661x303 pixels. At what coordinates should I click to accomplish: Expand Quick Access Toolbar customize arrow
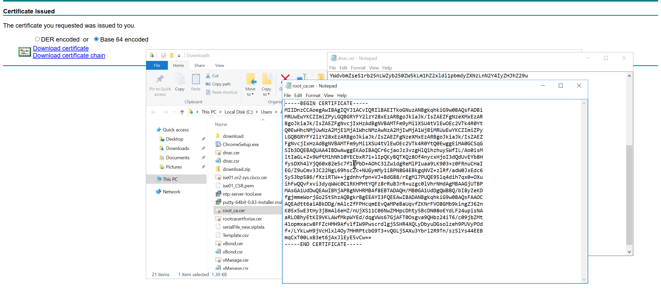pos(179,56)
